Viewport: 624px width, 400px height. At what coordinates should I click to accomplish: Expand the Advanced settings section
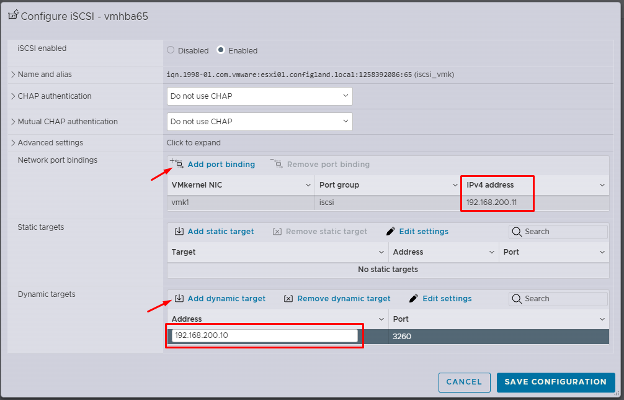coord(13,143)
